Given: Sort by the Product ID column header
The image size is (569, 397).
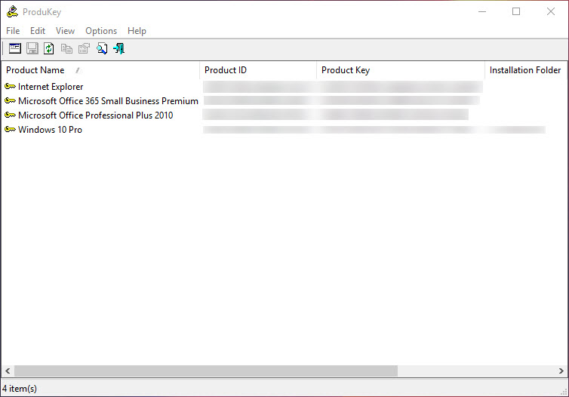Looking at the screenshot, I should (258, 70).
